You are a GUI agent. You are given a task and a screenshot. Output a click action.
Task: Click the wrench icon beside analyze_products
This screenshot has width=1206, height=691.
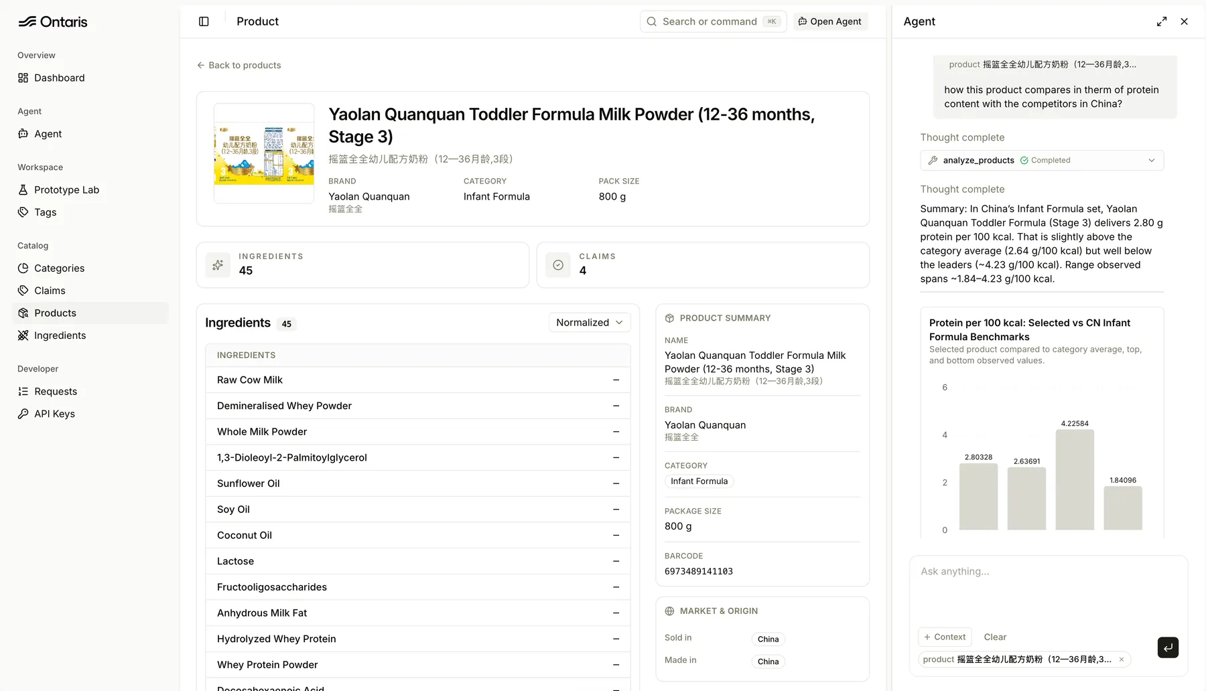[x=933, y=160]
